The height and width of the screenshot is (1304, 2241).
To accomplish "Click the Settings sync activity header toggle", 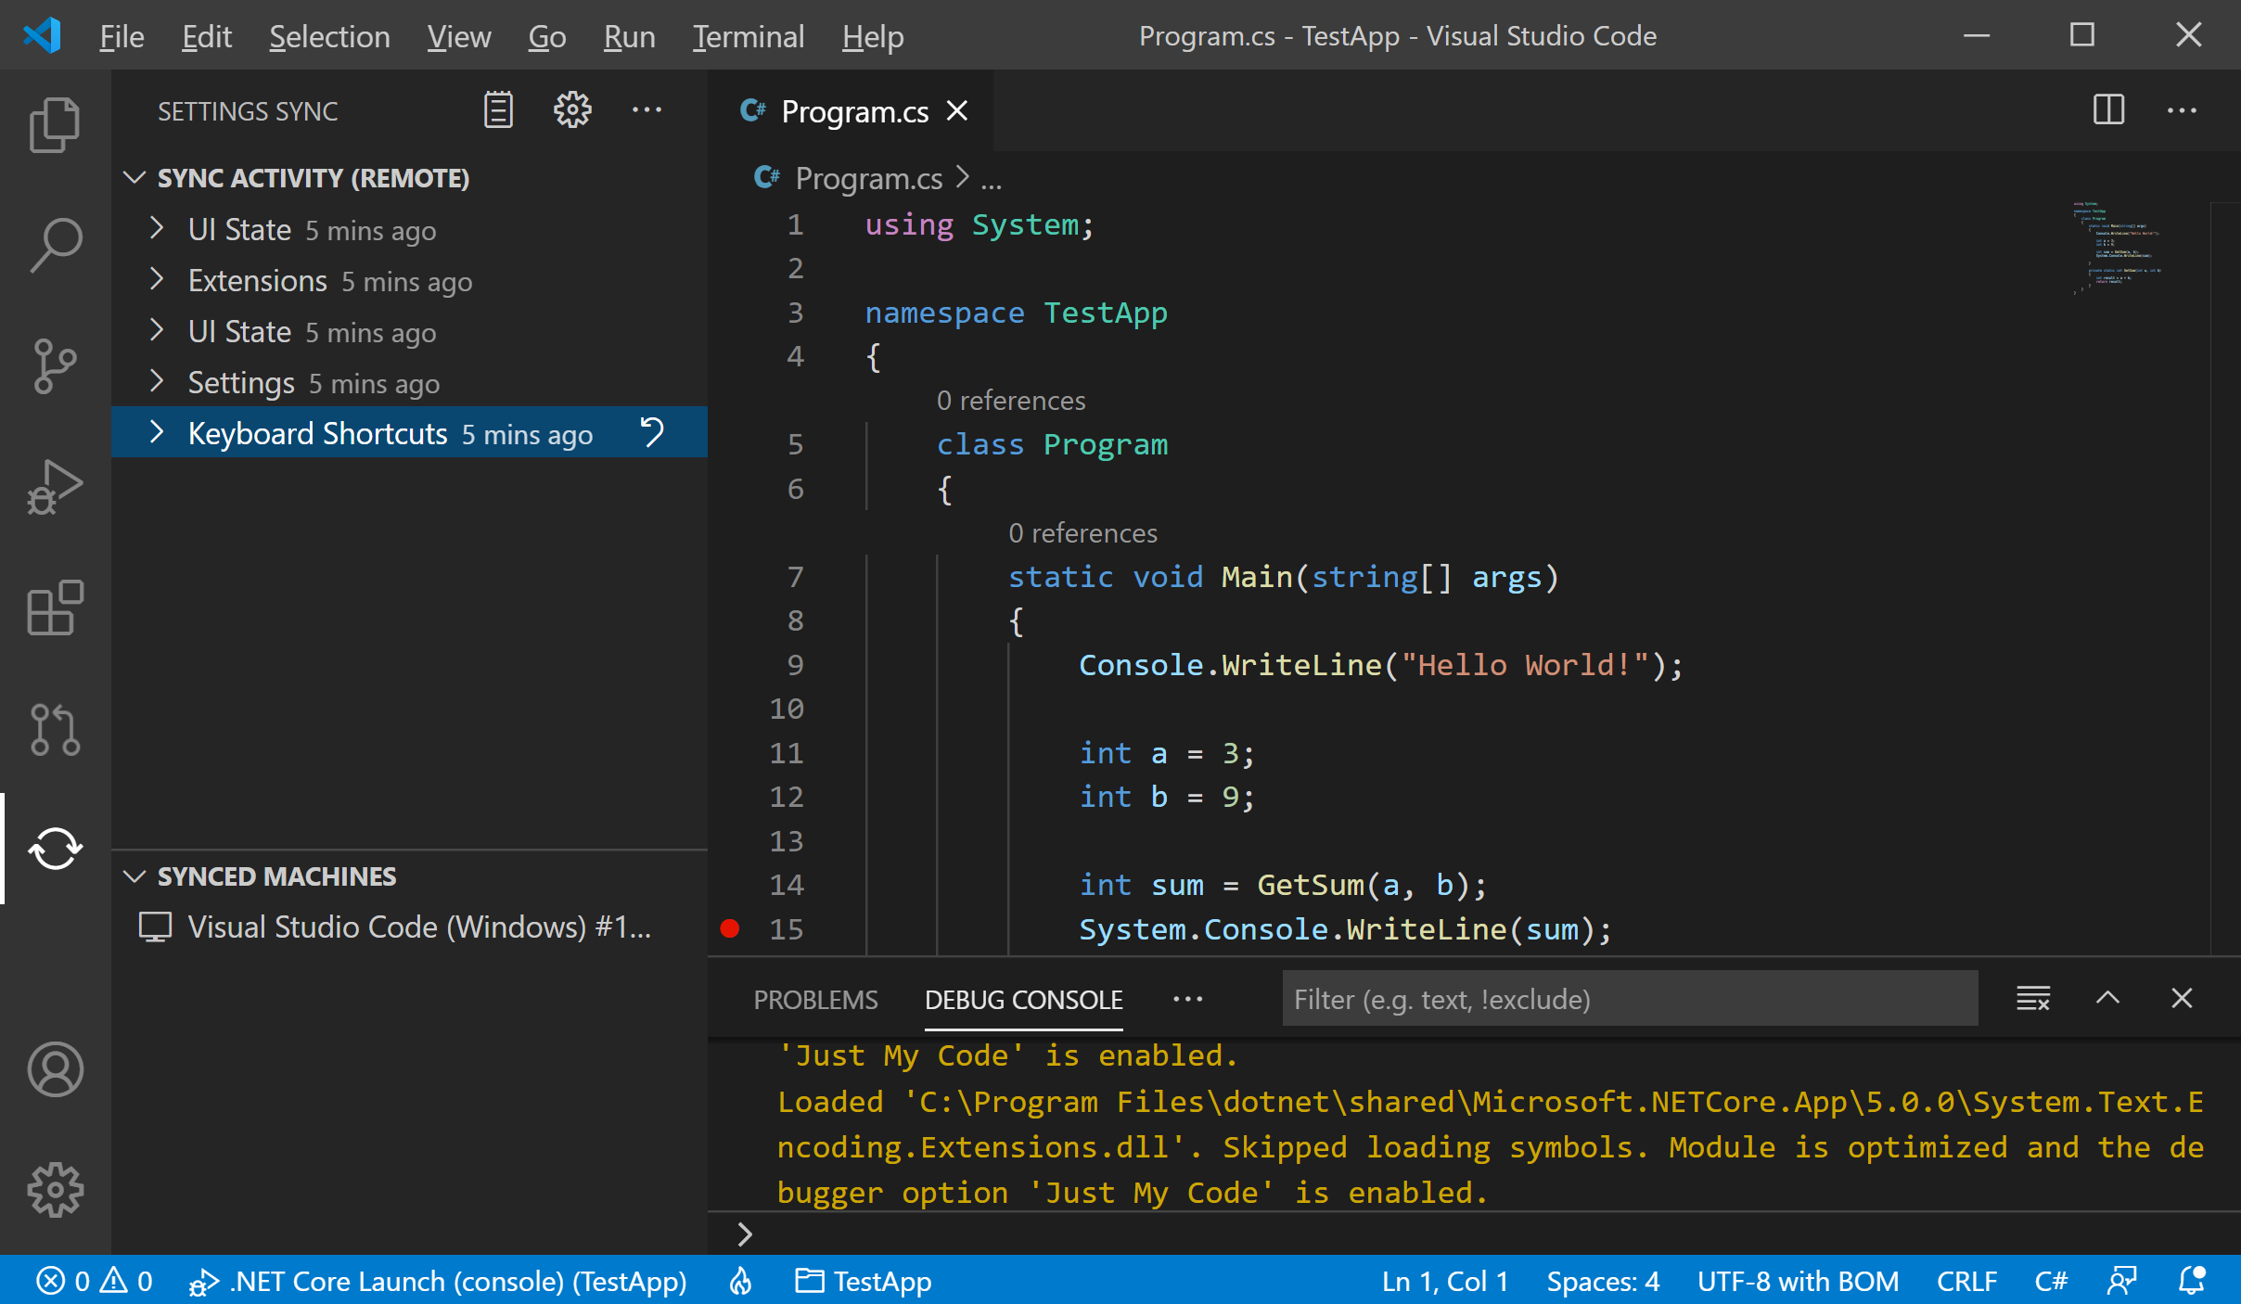I will click(x=136, y=178).
